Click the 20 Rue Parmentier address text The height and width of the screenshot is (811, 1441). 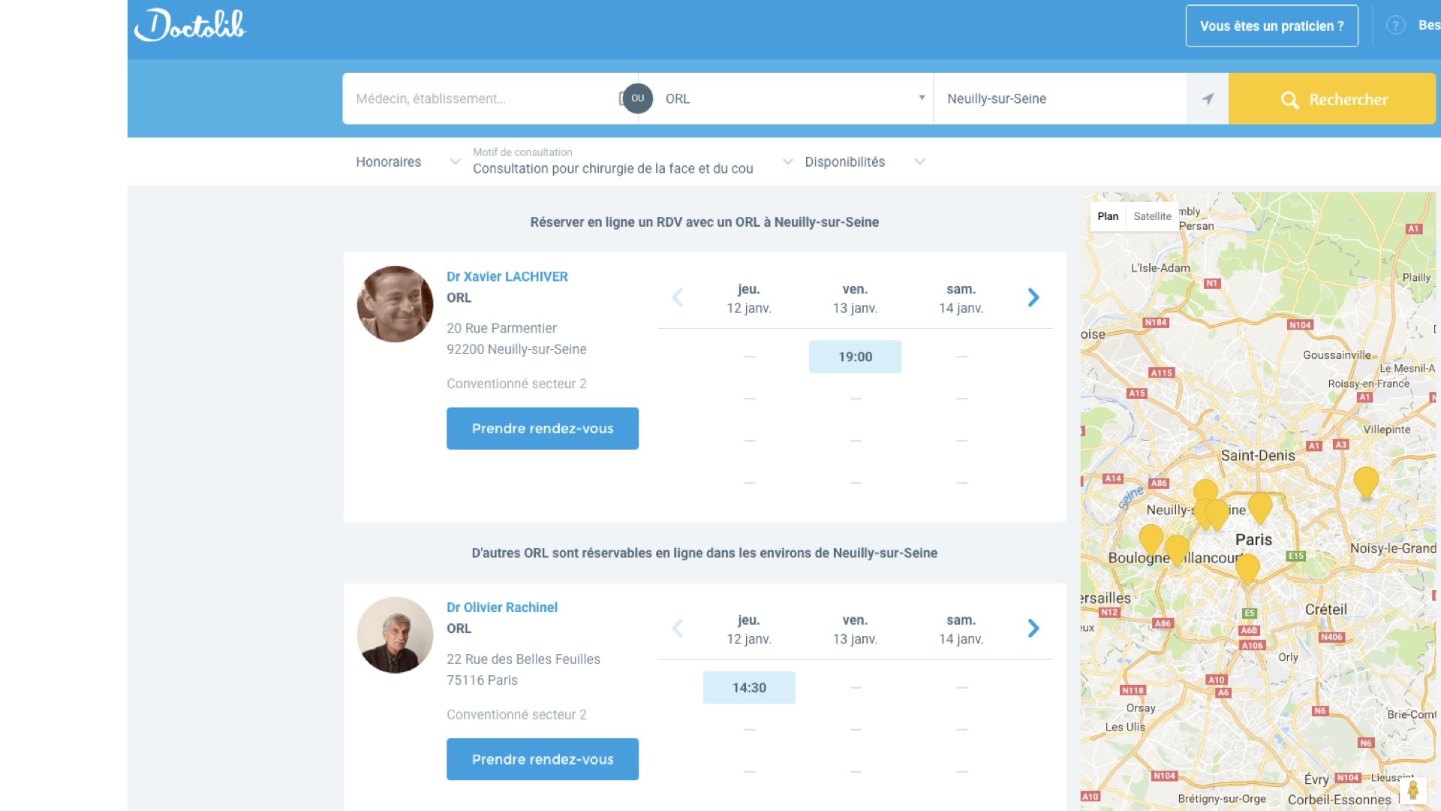(x=501, y=328)
